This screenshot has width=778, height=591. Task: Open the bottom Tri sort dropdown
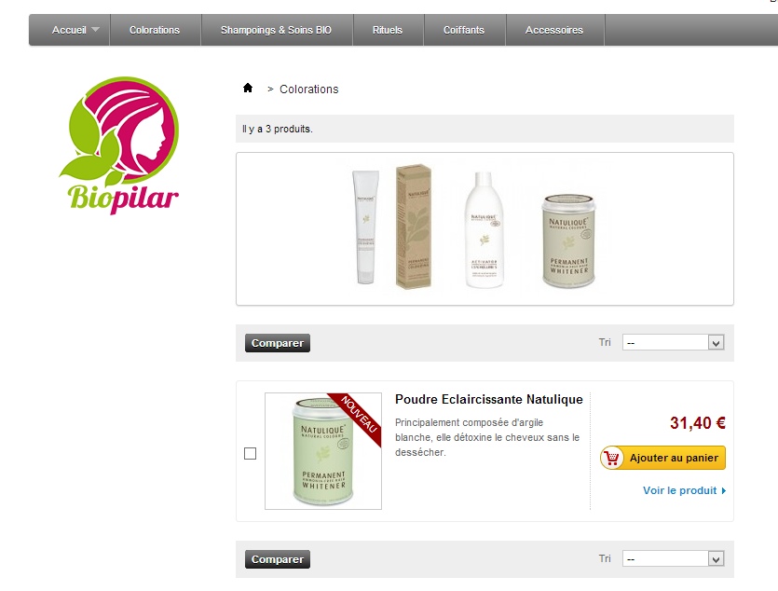pyautogui.click(x=674, y=558)
